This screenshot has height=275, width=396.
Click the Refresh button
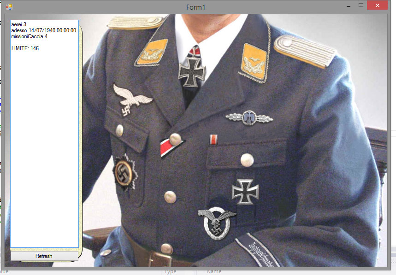tap(44, 256)
